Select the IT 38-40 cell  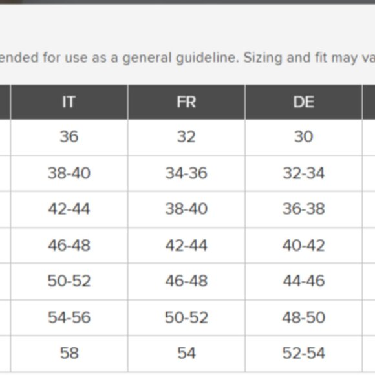(x=69, y=173)
